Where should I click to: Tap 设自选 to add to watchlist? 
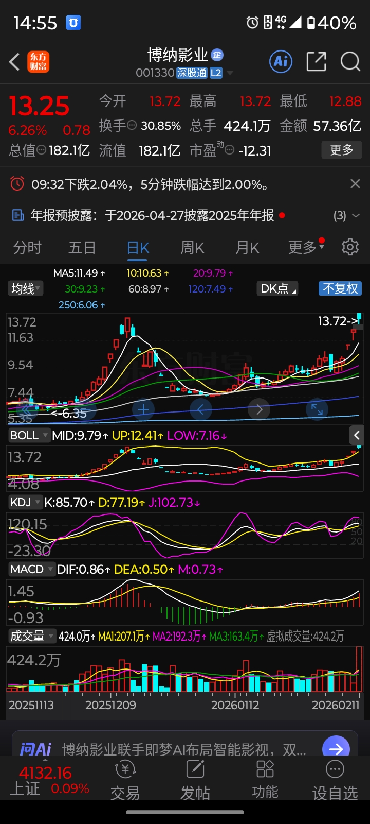point(335,780)
